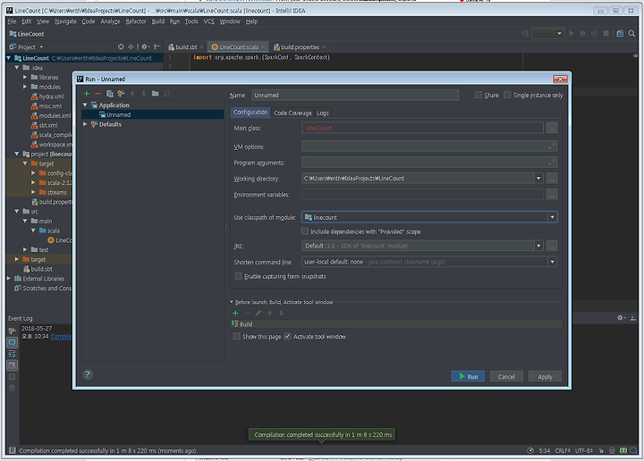Remove configuration with red minus icon
Image resolution: width=644 pixels, height=461 pixels.
[97, 94]
